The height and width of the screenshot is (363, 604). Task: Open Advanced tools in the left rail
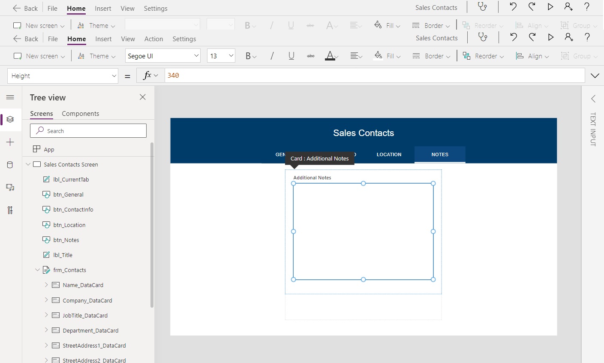[10, 210]
